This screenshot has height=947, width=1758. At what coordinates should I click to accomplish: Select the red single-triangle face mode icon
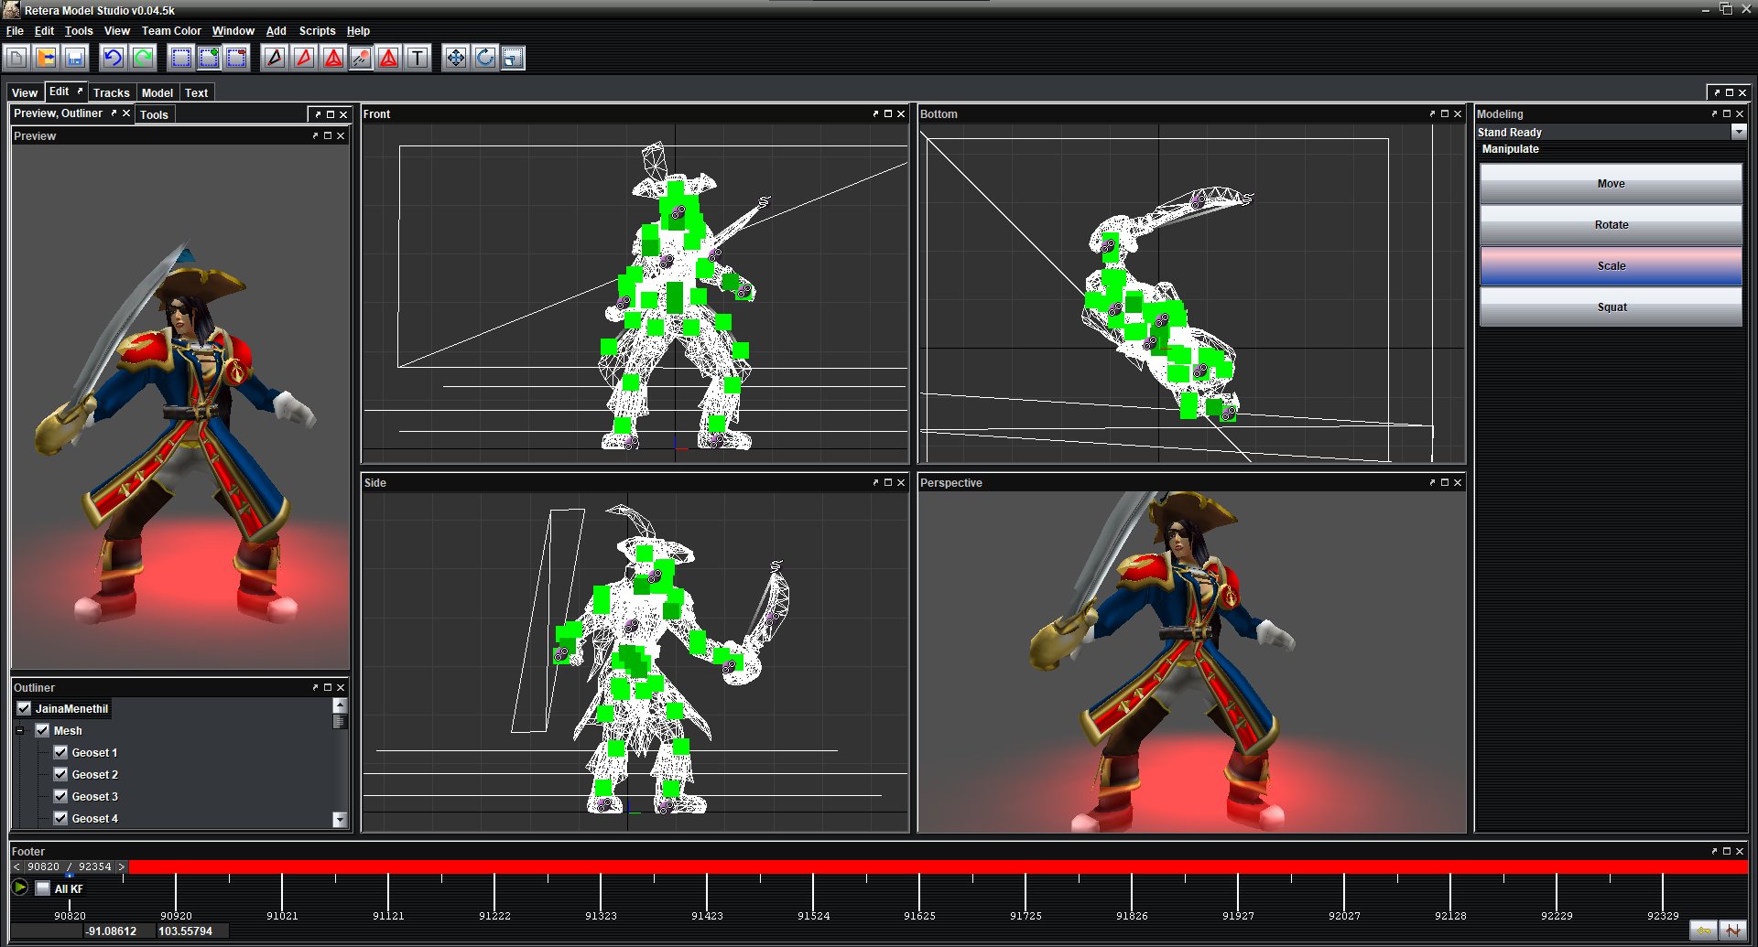click(x=304, y=59)
